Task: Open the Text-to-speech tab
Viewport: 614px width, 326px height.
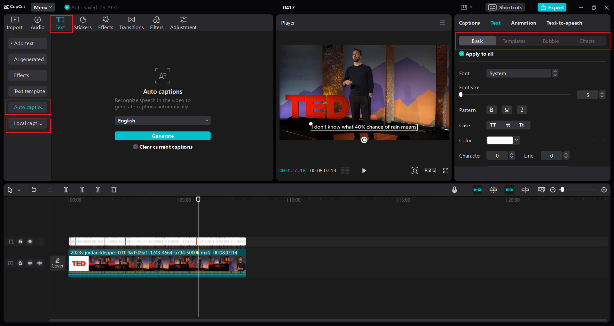Action: (x=564, y=23)
